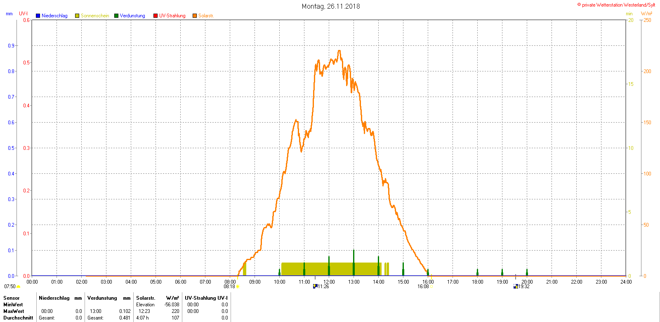Click the sunrise time 08:18
This screenshot has width=660, height=322.
point(229,286)
